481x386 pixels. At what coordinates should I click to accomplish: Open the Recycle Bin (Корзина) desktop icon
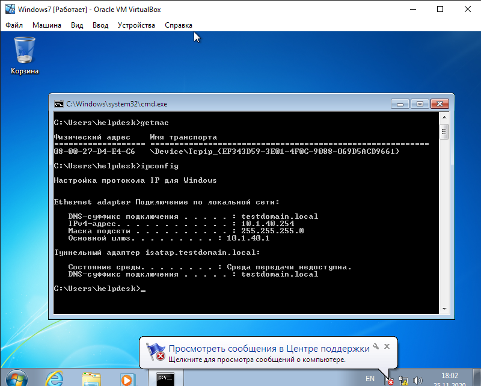click(x=24, y=54)
